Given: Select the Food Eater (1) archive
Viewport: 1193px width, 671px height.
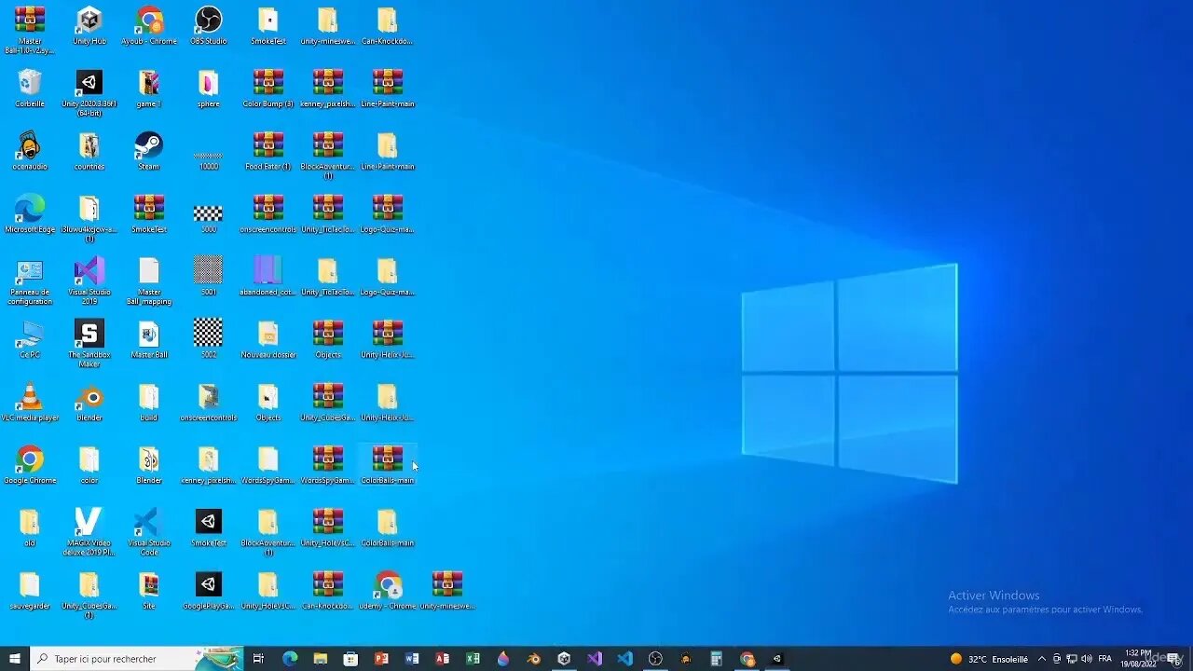Looking at the screenshot, I should click(268, 151).
